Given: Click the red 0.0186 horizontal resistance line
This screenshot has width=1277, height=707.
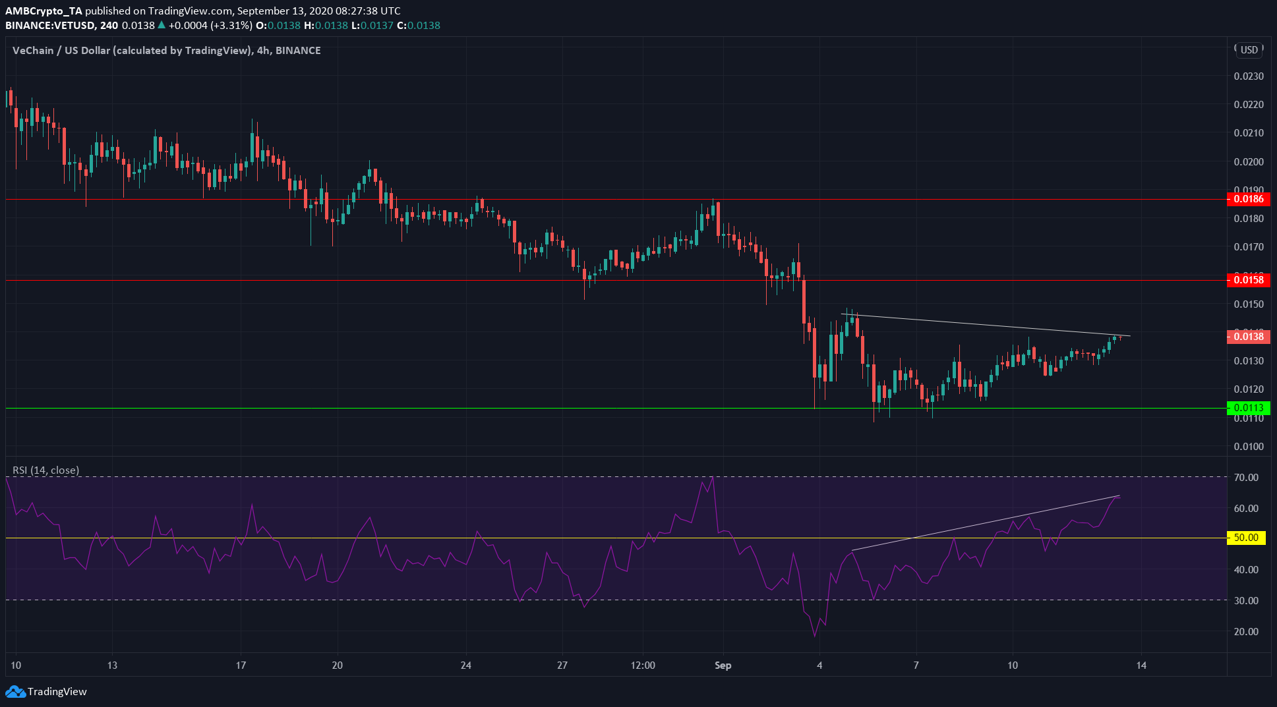Looking at the screenshot, I should pos(616,199).
